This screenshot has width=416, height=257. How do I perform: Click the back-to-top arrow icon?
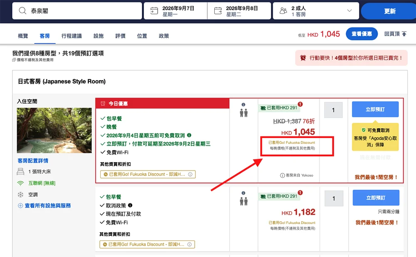pyautogui.click(x=404, y=34)
